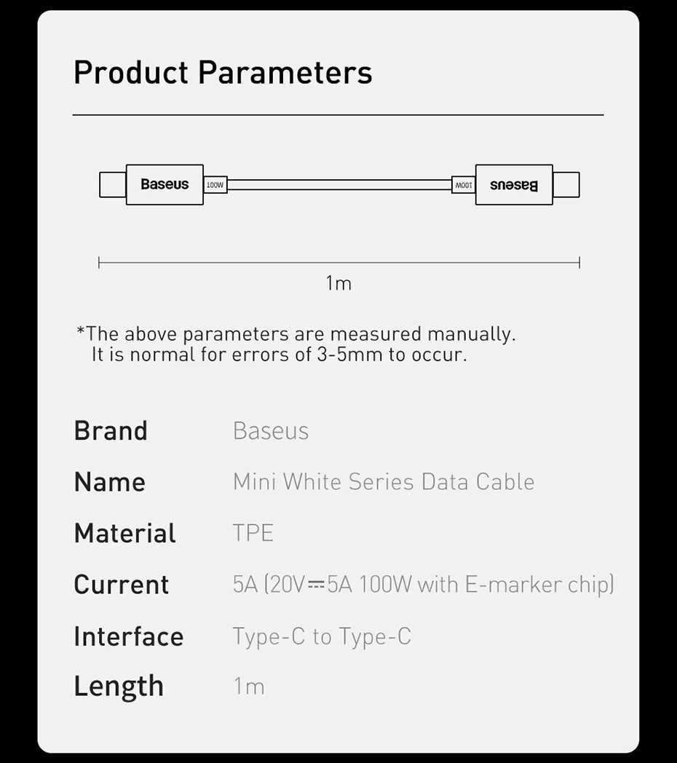Click the TPE material value
This screenshot has height=763, width=677.
click(x=253, y=533)
